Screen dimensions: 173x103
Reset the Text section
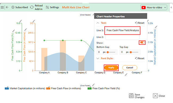pyautogui.click(x=140, y=23)
